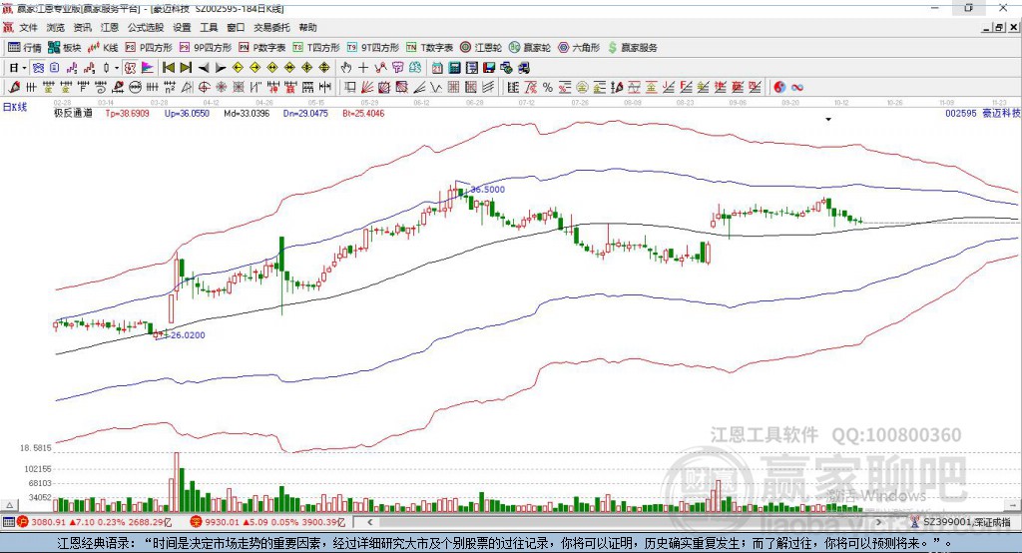Click the first yellow diamond arrow icon
This screenshot has width=1022, height=553.
pyautogui.click(x=238, y=68)
